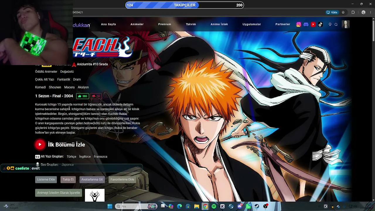Open the Macera genre tag
The image size is (375, 211).
(x=69, y=87)
